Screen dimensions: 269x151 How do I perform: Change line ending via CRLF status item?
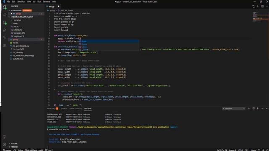pos(246,150)
